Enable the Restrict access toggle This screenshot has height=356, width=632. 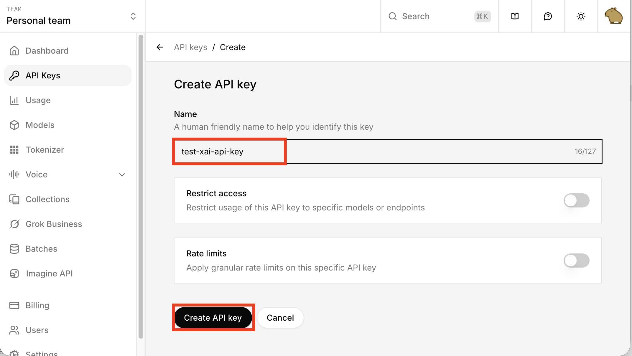576,200
